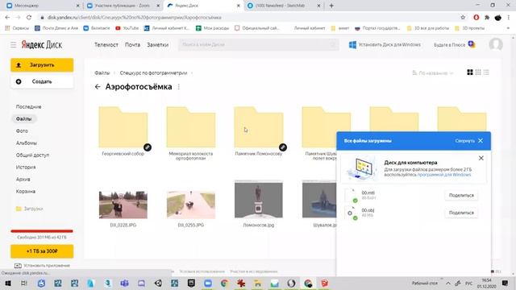Click the Файлы breadcrumb
The height and width of the screenshot is (290, 516).
(x=102, y=73)
